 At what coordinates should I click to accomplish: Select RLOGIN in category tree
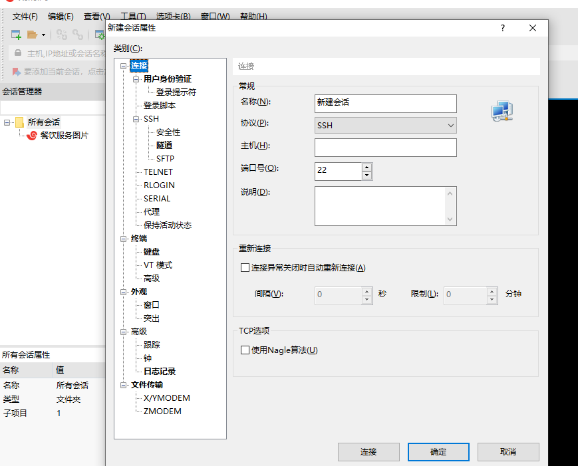(x=159, y=185)
